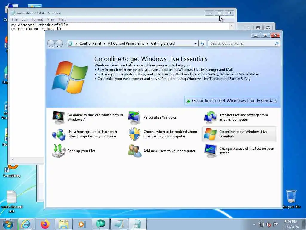Click the Personalize Windows monitor icon

pyautogui.click(x=134, y=117)
